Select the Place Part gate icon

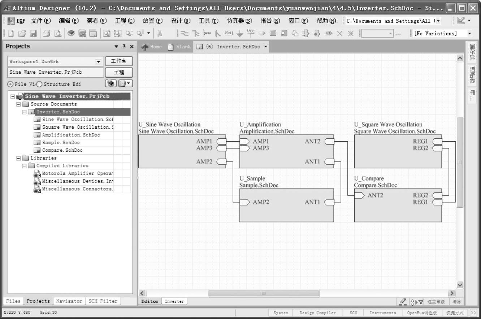(262, 34)
